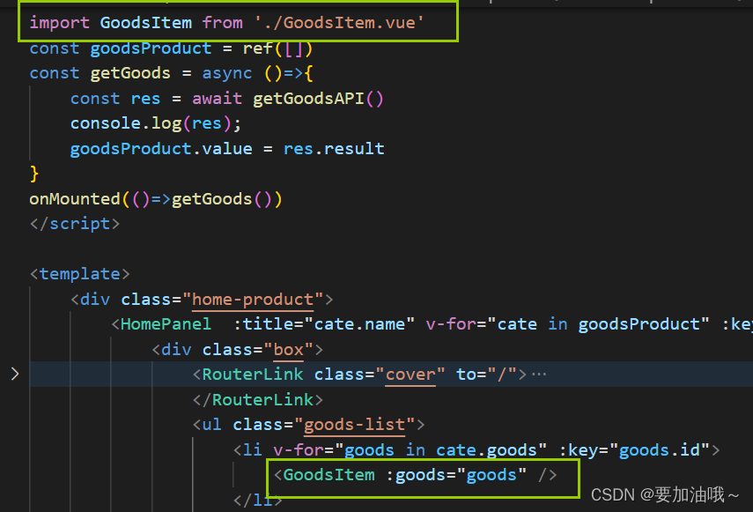Viewport: 753px width, 512px height.
Task: Click 'await getGoodsAPI()' call
Action: [288, 99]
